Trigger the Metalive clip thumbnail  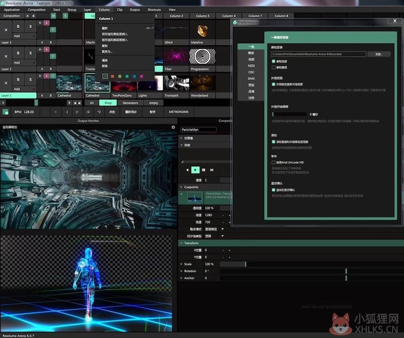tap(202, 30)
